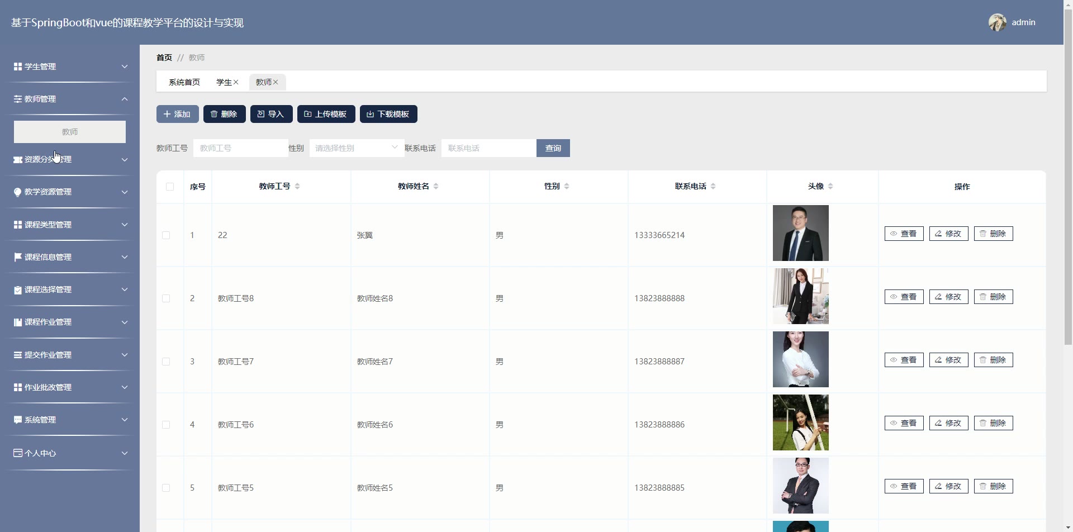Click the 个人中心 card icon
The height and width of the screenshot is (532, 1073).
[18, 453]
